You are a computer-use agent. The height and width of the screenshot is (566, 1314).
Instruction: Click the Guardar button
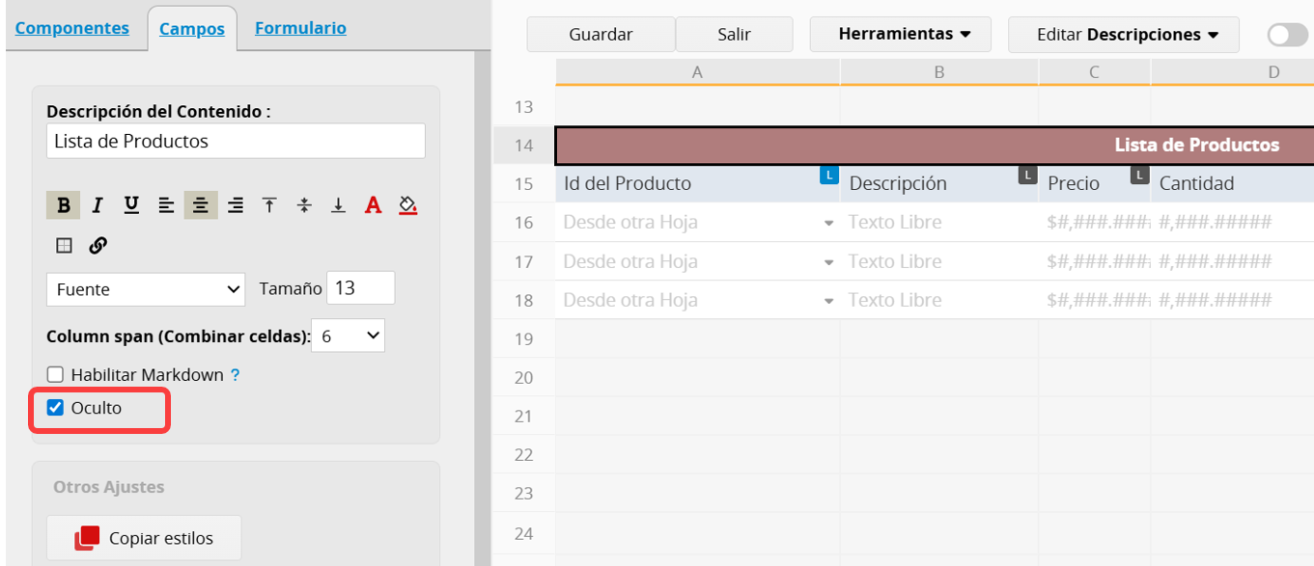601,35
